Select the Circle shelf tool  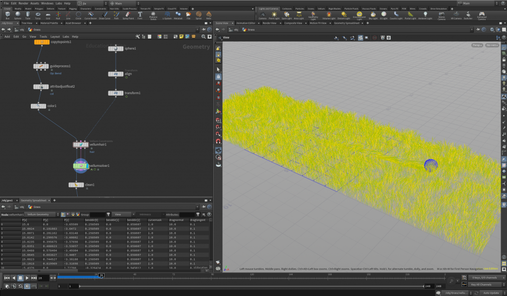pos(78,15)
